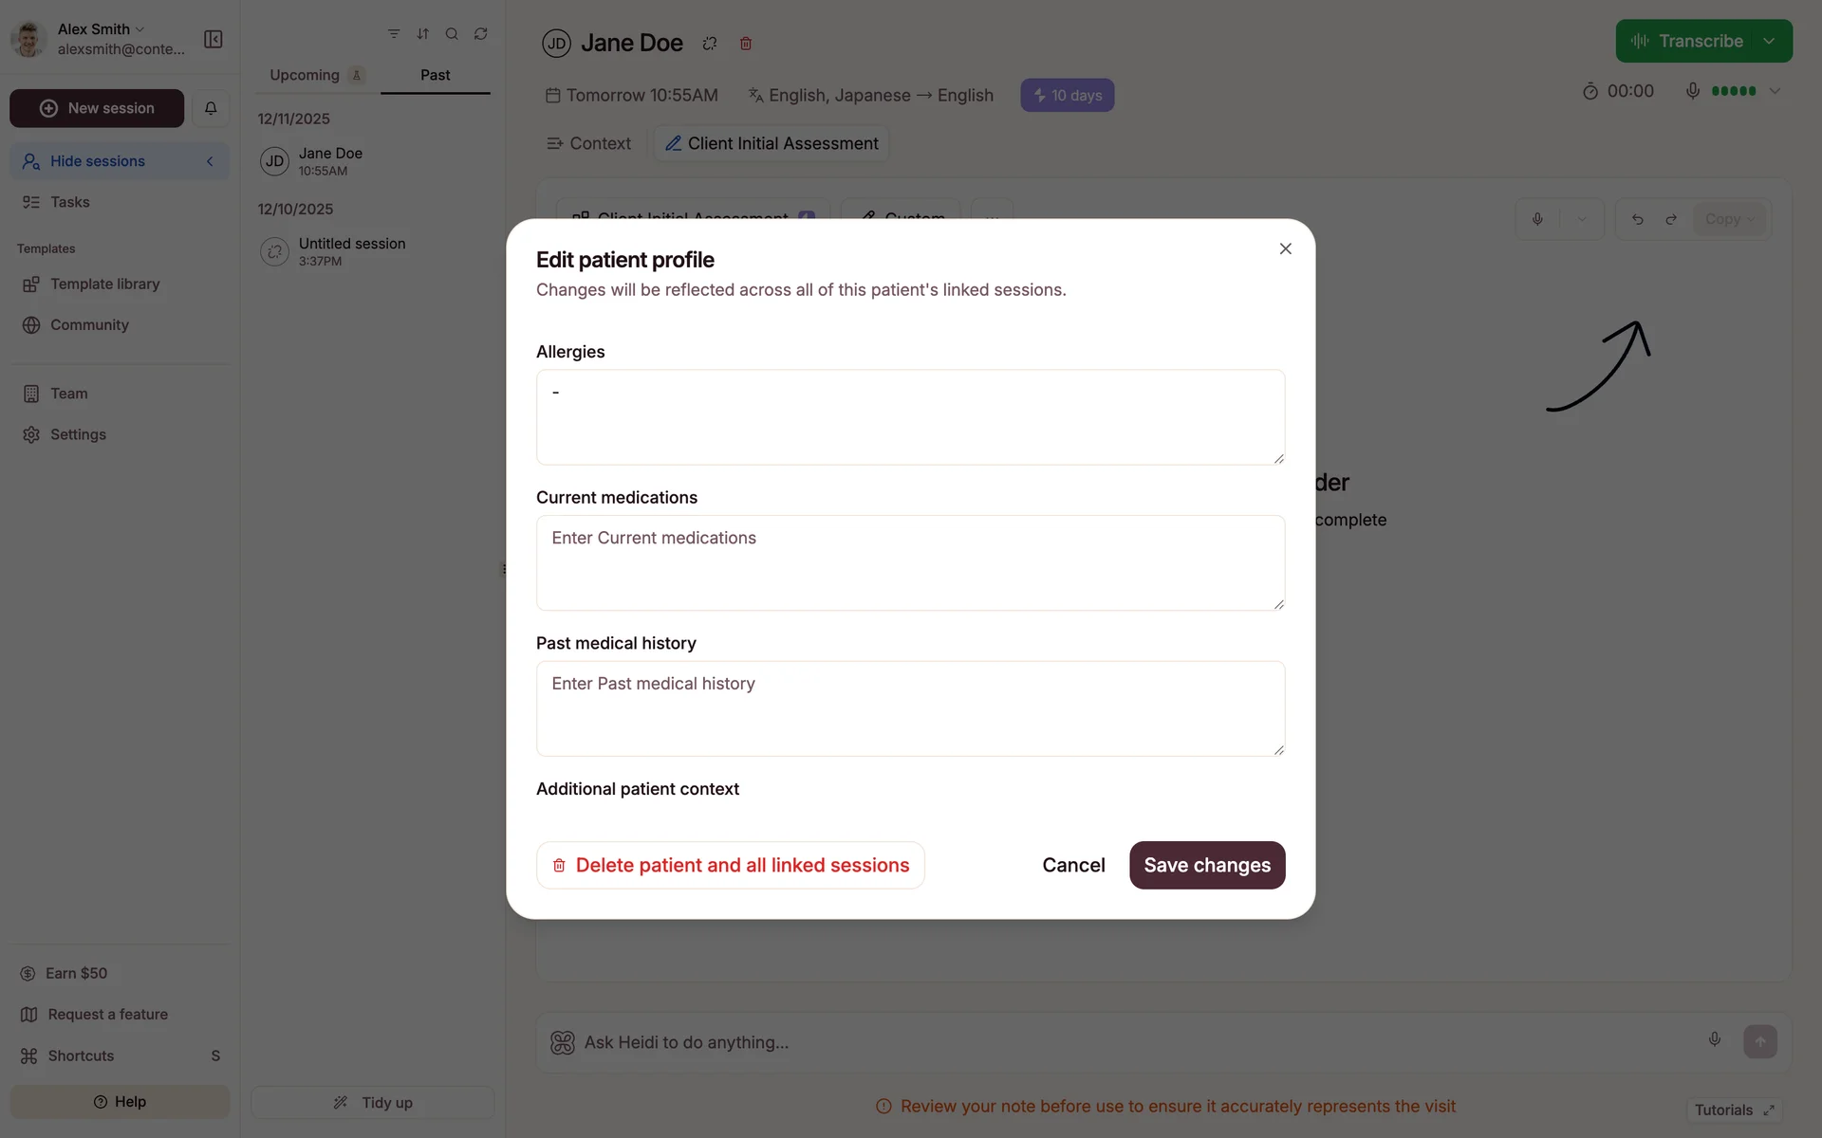Click the red trash icon beside Jane Doe
This screenshot has width=1822, height=1138.
point(746,44)
